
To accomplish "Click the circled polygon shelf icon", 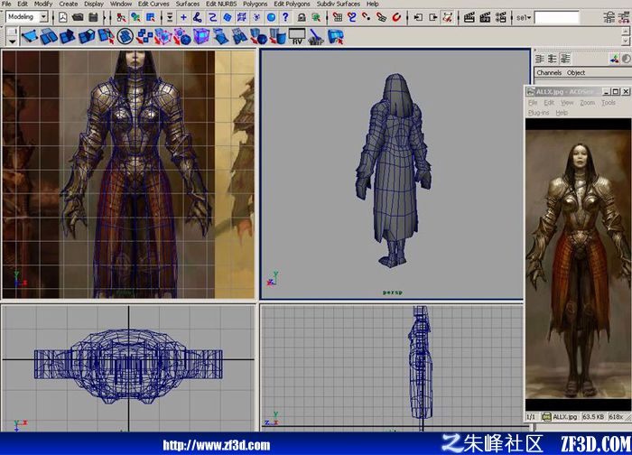I will pos(125,37).
